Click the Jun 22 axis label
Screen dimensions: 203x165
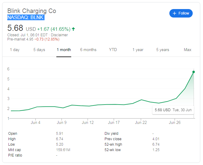(x=141, y=122)
